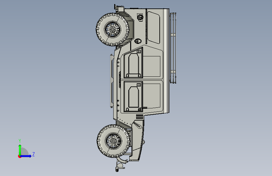Viewport: 272px width, 176px height.
Task: Select the roof rack rails on the right side
Action: [173, 48]
